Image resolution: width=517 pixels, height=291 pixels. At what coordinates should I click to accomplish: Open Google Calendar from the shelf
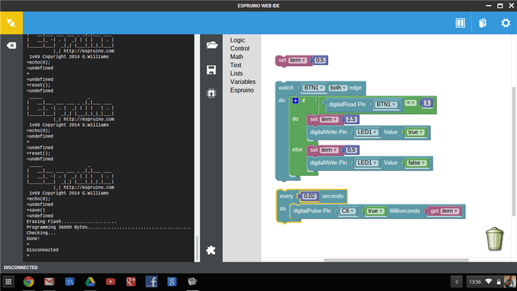pos(70,282)
